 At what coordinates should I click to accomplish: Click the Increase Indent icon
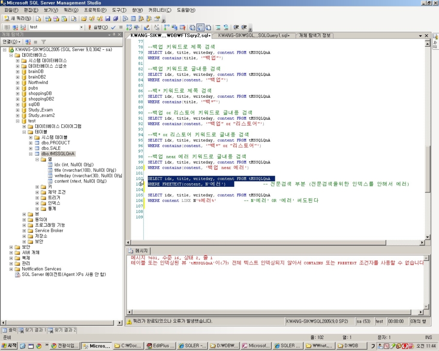point(244,27)
